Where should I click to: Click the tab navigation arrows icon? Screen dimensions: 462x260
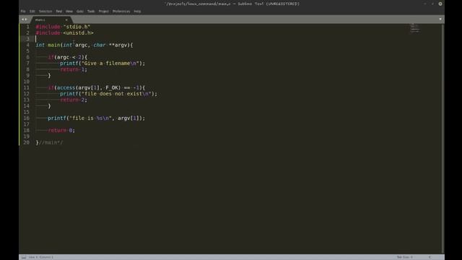24,19
